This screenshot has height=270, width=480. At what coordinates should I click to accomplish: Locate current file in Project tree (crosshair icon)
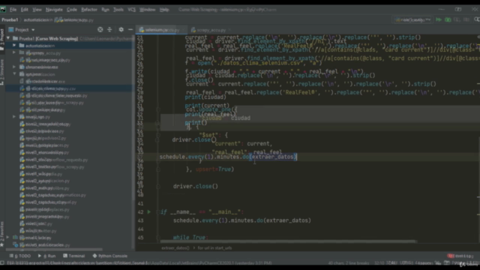pos(100,30)
